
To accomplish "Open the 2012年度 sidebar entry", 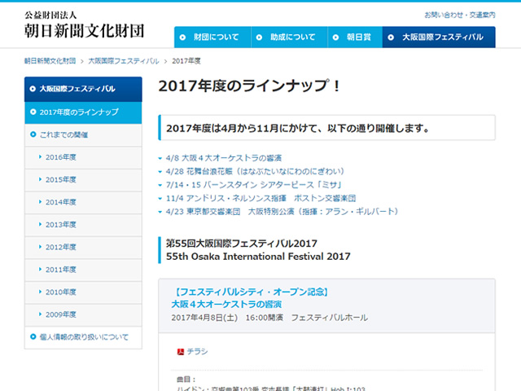I will point(83,247).
